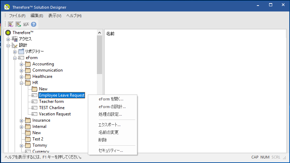Expand the Communication folder
The image size is (290, 163).
coord(22,71)
